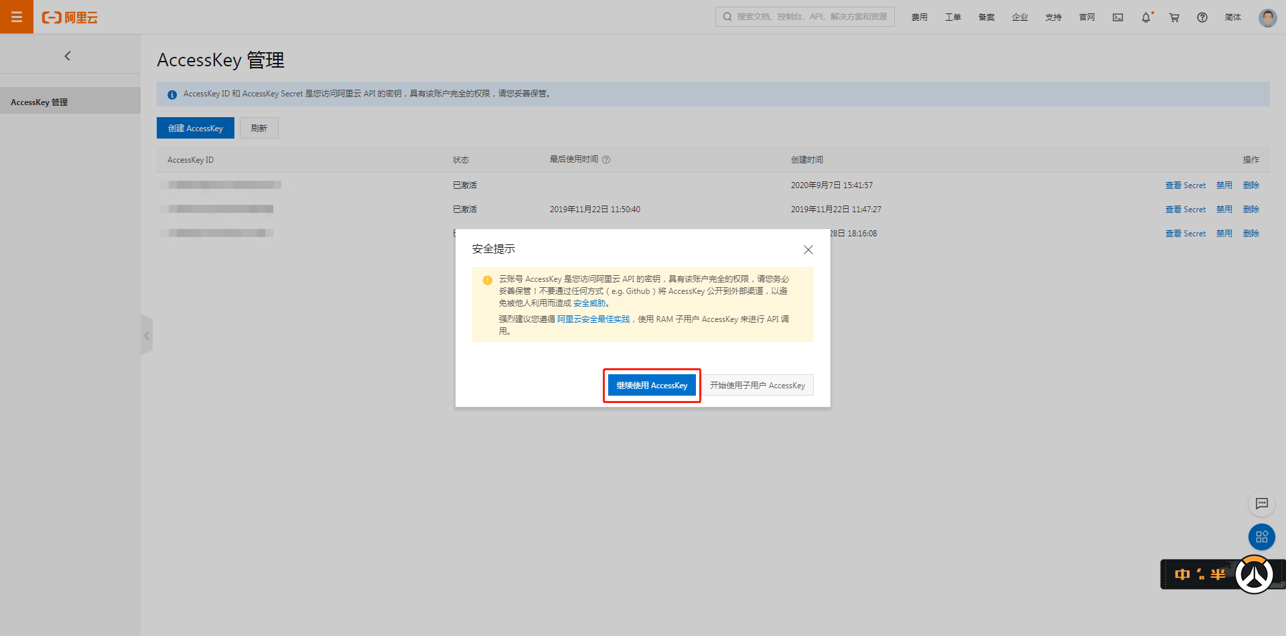Image resolution: width=1286 pixels, height=636 pixels.
Task: Open the 支持 menu
Action: (x=1053, y=17)
